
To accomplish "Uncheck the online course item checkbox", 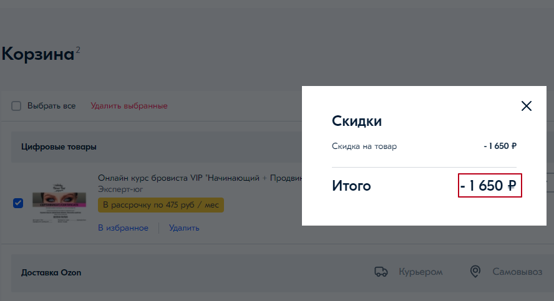I will (18, 203).
